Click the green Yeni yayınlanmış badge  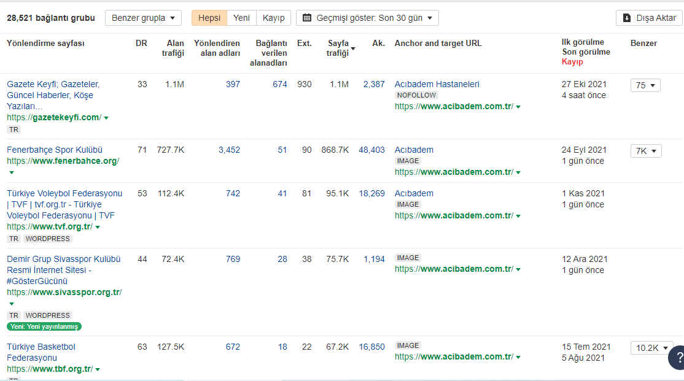pos(44,327)
